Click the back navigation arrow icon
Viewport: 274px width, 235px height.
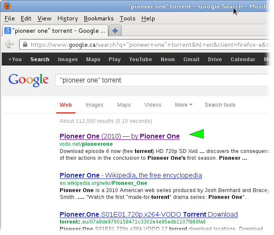[x=9, y=44]
